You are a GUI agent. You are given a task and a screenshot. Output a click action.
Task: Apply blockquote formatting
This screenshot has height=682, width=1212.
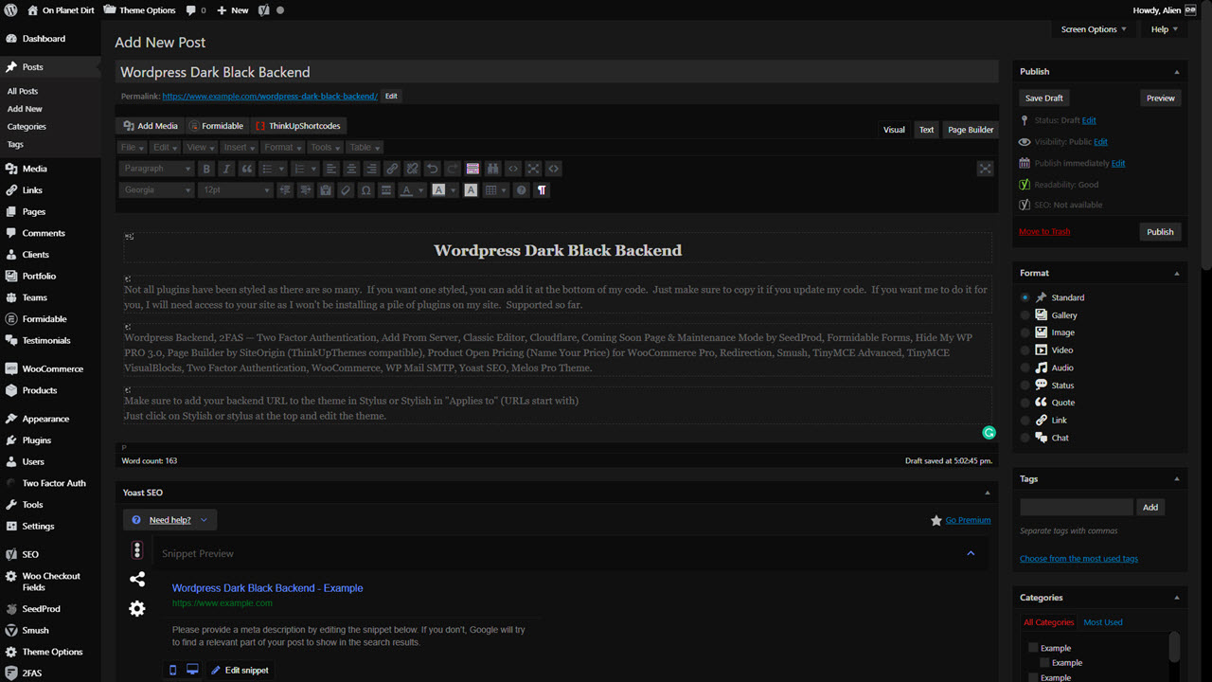pyautogui.click(x=247, y=169)
